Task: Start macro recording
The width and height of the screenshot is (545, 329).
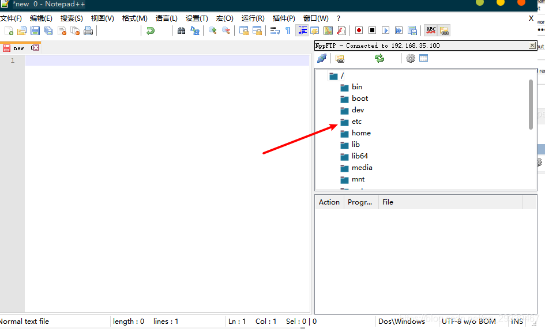Action: [359, 31]
